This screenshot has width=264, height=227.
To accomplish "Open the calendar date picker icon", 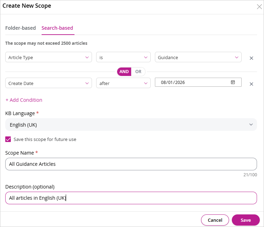I will point(233,82).
